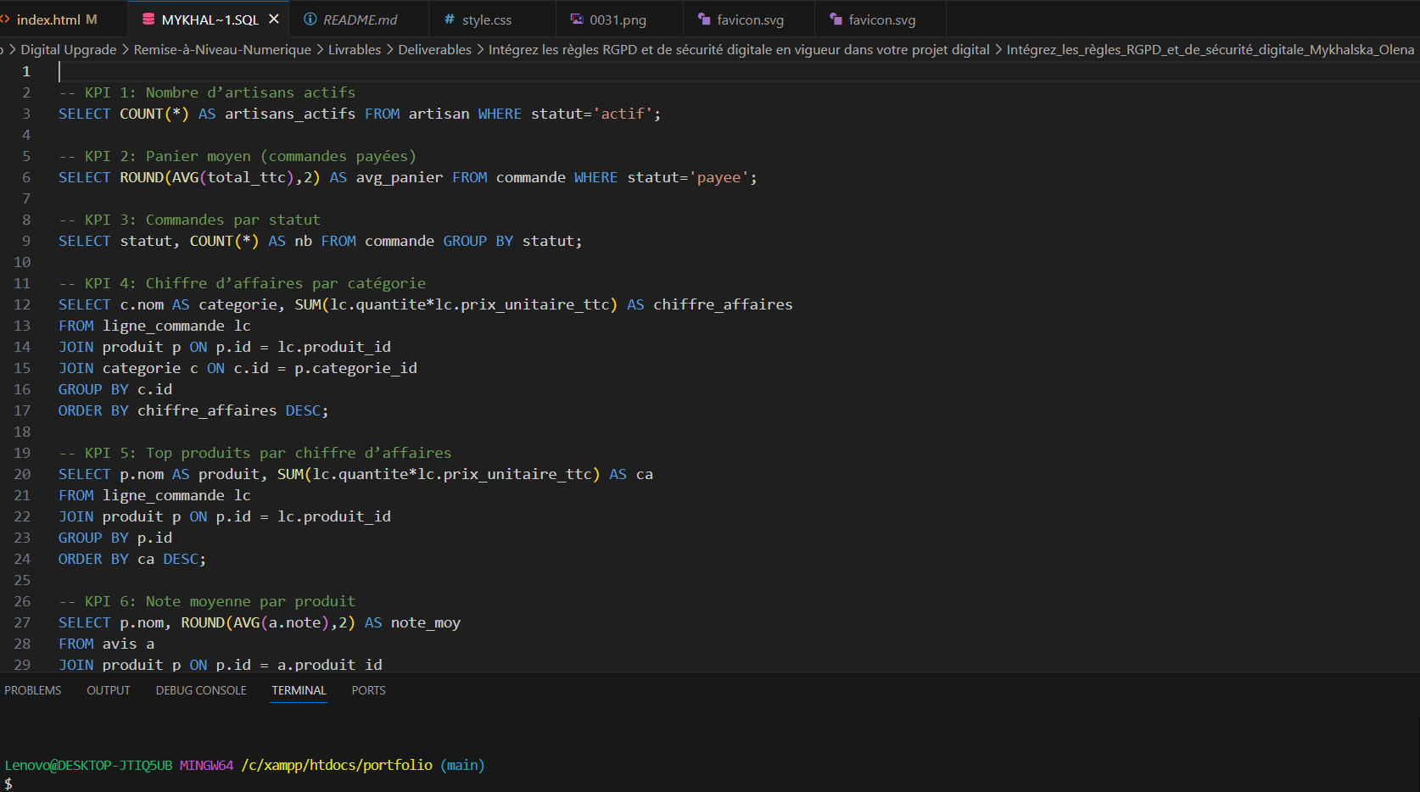
Task: Click 'GROUP BY' on line 9
Action: 478,241
